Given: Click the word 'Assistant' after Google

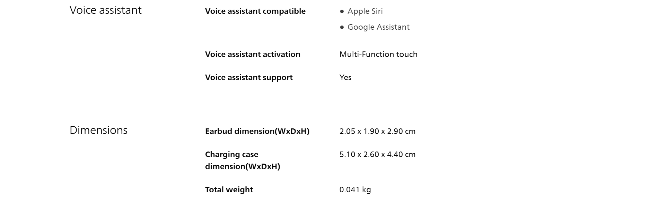Looking at the screenshot, I should [393, 27].
